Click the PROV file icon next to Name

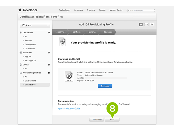(69, 76)
